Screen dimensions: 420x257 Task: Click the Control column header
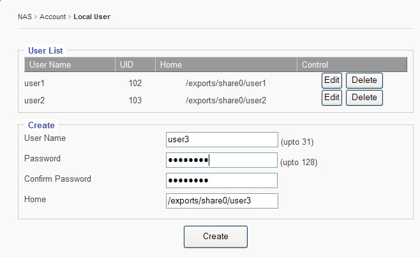315,64
